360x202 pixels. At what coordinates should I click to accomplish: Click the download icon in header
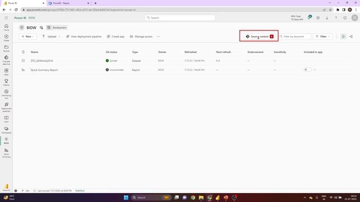327,18
